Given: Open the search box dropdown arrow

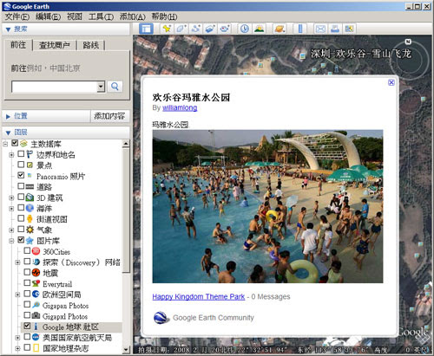Looking at the screenshot, I should (x=101, y=87).
